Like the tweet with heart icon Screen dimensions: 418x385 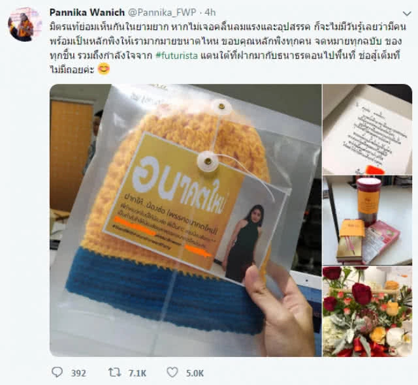(x=172, y=372)
